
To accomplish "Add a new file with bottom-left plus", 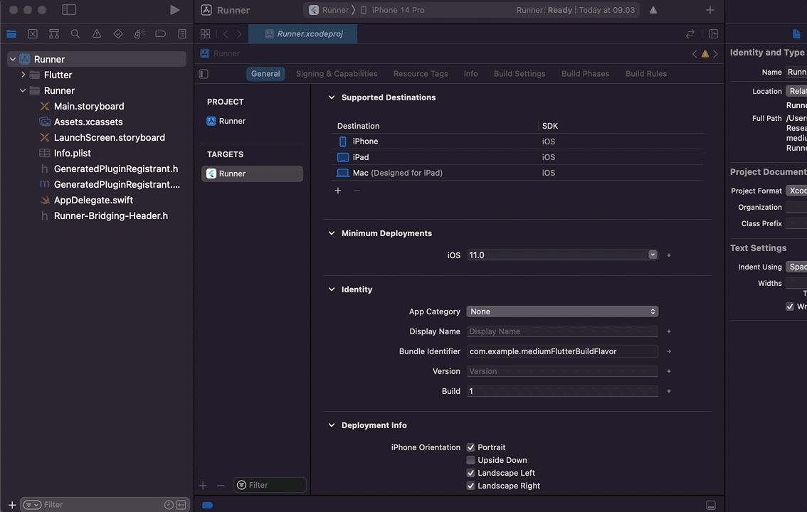I will (x=12, y=505).
